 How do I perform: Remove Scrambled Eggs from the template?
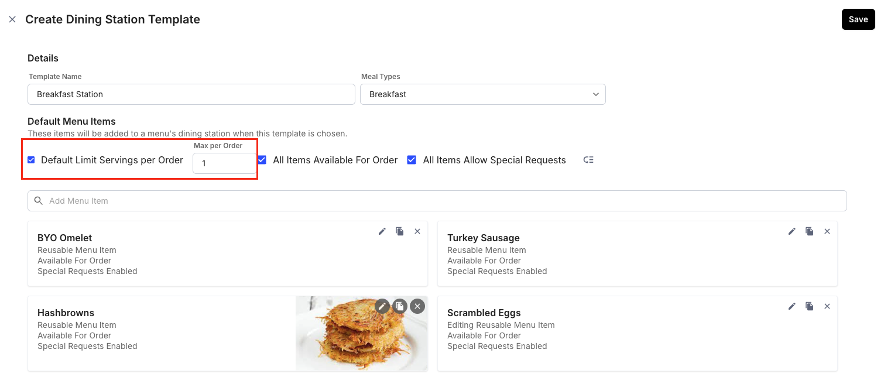tap(827, 306)
